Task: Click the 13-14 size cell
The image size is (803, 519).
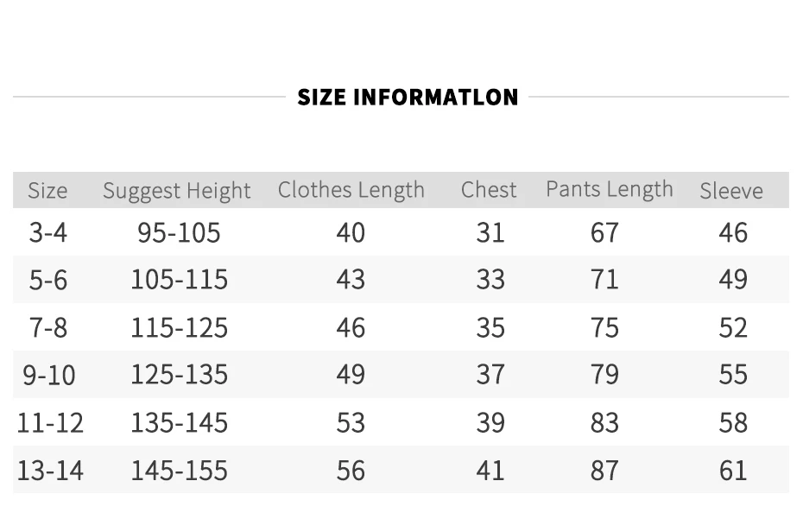Action: pos(50,471)
